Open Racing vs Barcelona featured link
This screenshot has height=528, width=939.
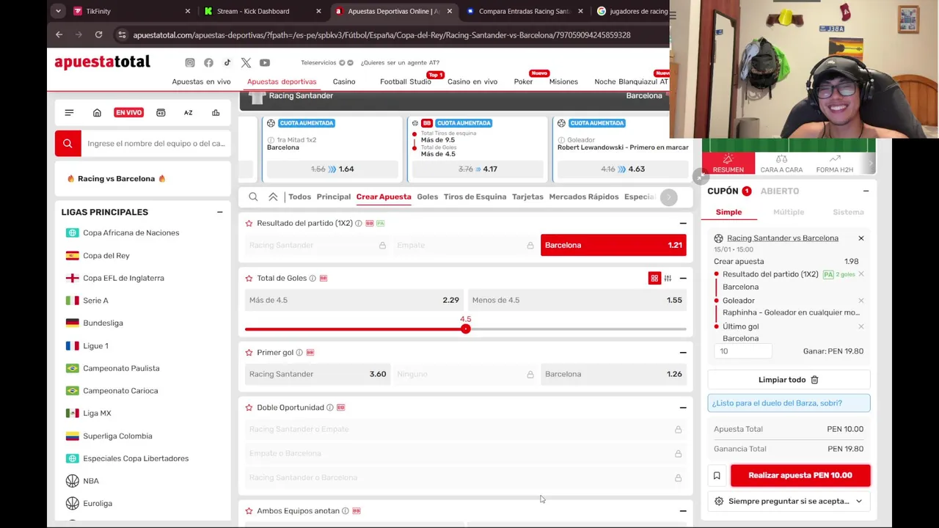[x=116, y=178]
